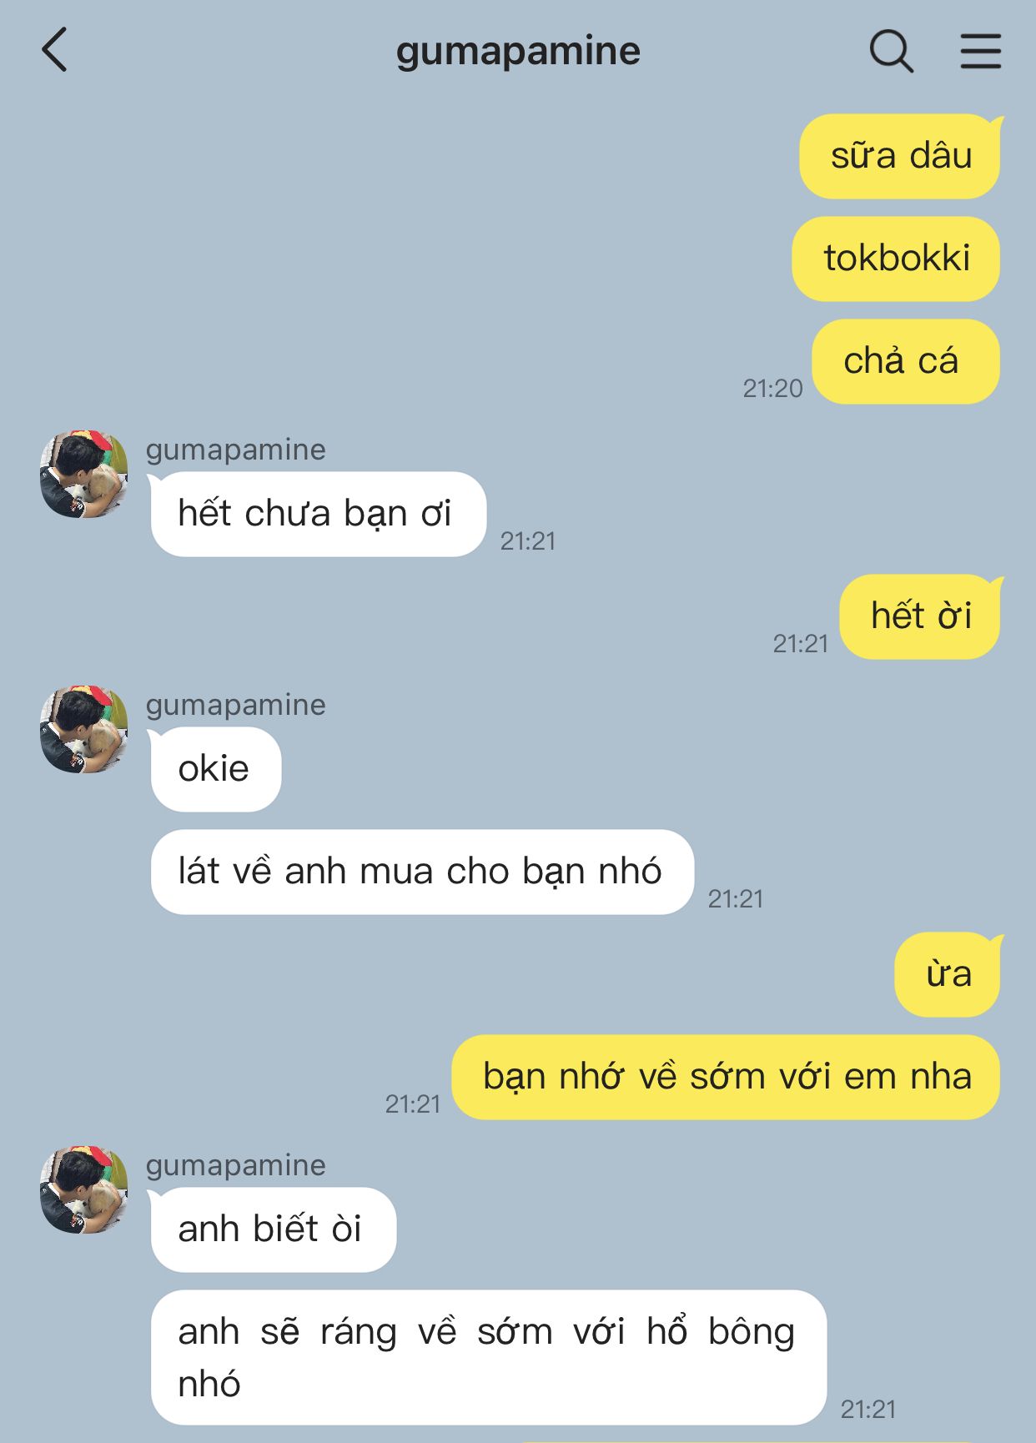This screenshot has width=1036, height=1443.
Task: Tap sender name above "hết chưa bạn ơi"
Action: pos(235,450)
